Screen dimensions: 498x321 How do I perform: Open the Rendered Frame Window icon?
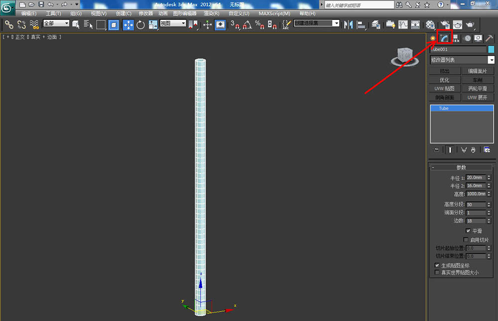coord(457,25)
